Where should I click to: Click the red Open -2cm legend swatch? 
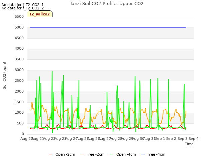50,155
